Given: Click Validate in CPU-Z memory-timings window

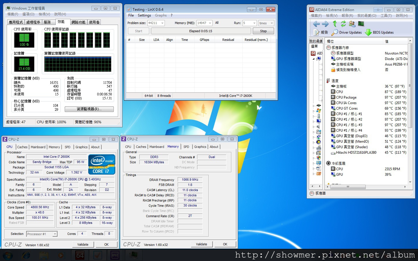Looking at the screenshot, I should [x=201, y=244].
